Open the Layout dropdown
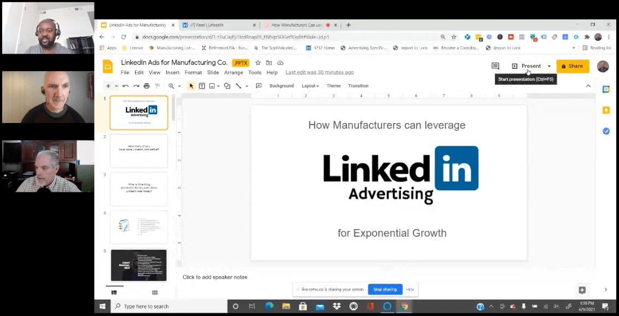 pyautogui.click(x=310, y=86)
